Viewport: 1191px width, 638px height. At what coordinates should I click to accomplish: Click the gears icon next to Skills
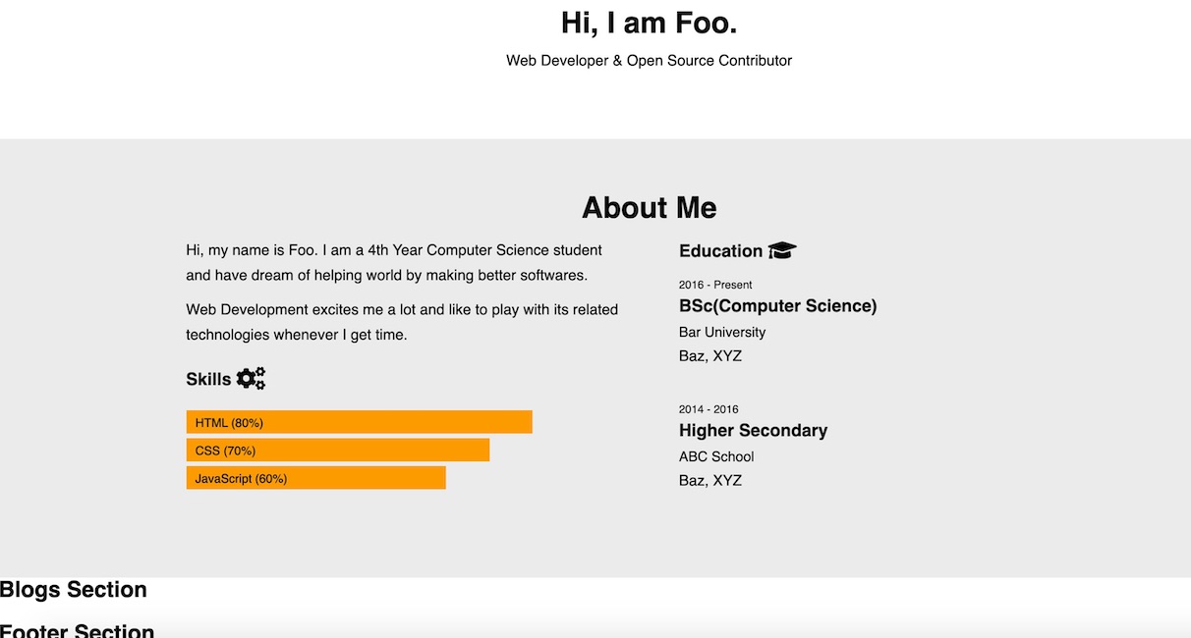pos(251,378)
